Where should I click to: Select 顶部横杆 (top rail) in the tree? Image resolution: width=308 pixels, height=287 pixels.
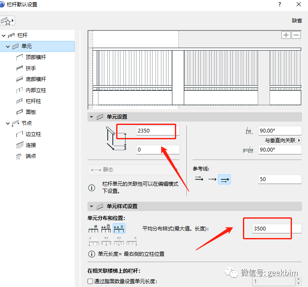click(x=35, y=57)
